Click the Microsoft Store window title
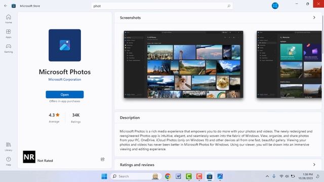The width and height of the screenshot is (324, 182). tap(30, 6)
